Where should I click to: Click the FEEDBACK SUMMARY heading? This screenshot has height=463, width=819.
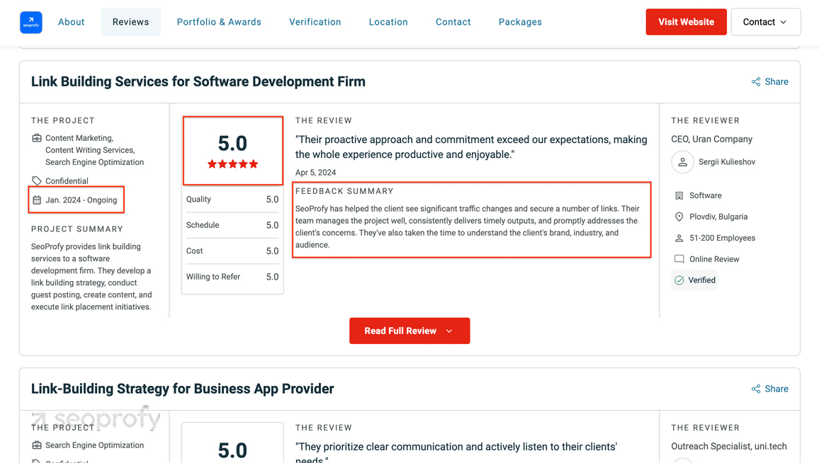tap(344, 191)
